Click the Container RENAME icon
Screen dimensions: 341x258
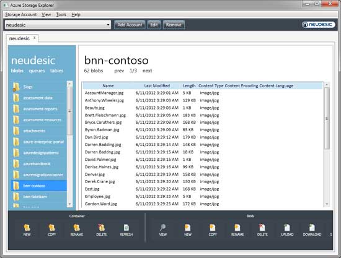pyautogui.click(x=76, y=228)
